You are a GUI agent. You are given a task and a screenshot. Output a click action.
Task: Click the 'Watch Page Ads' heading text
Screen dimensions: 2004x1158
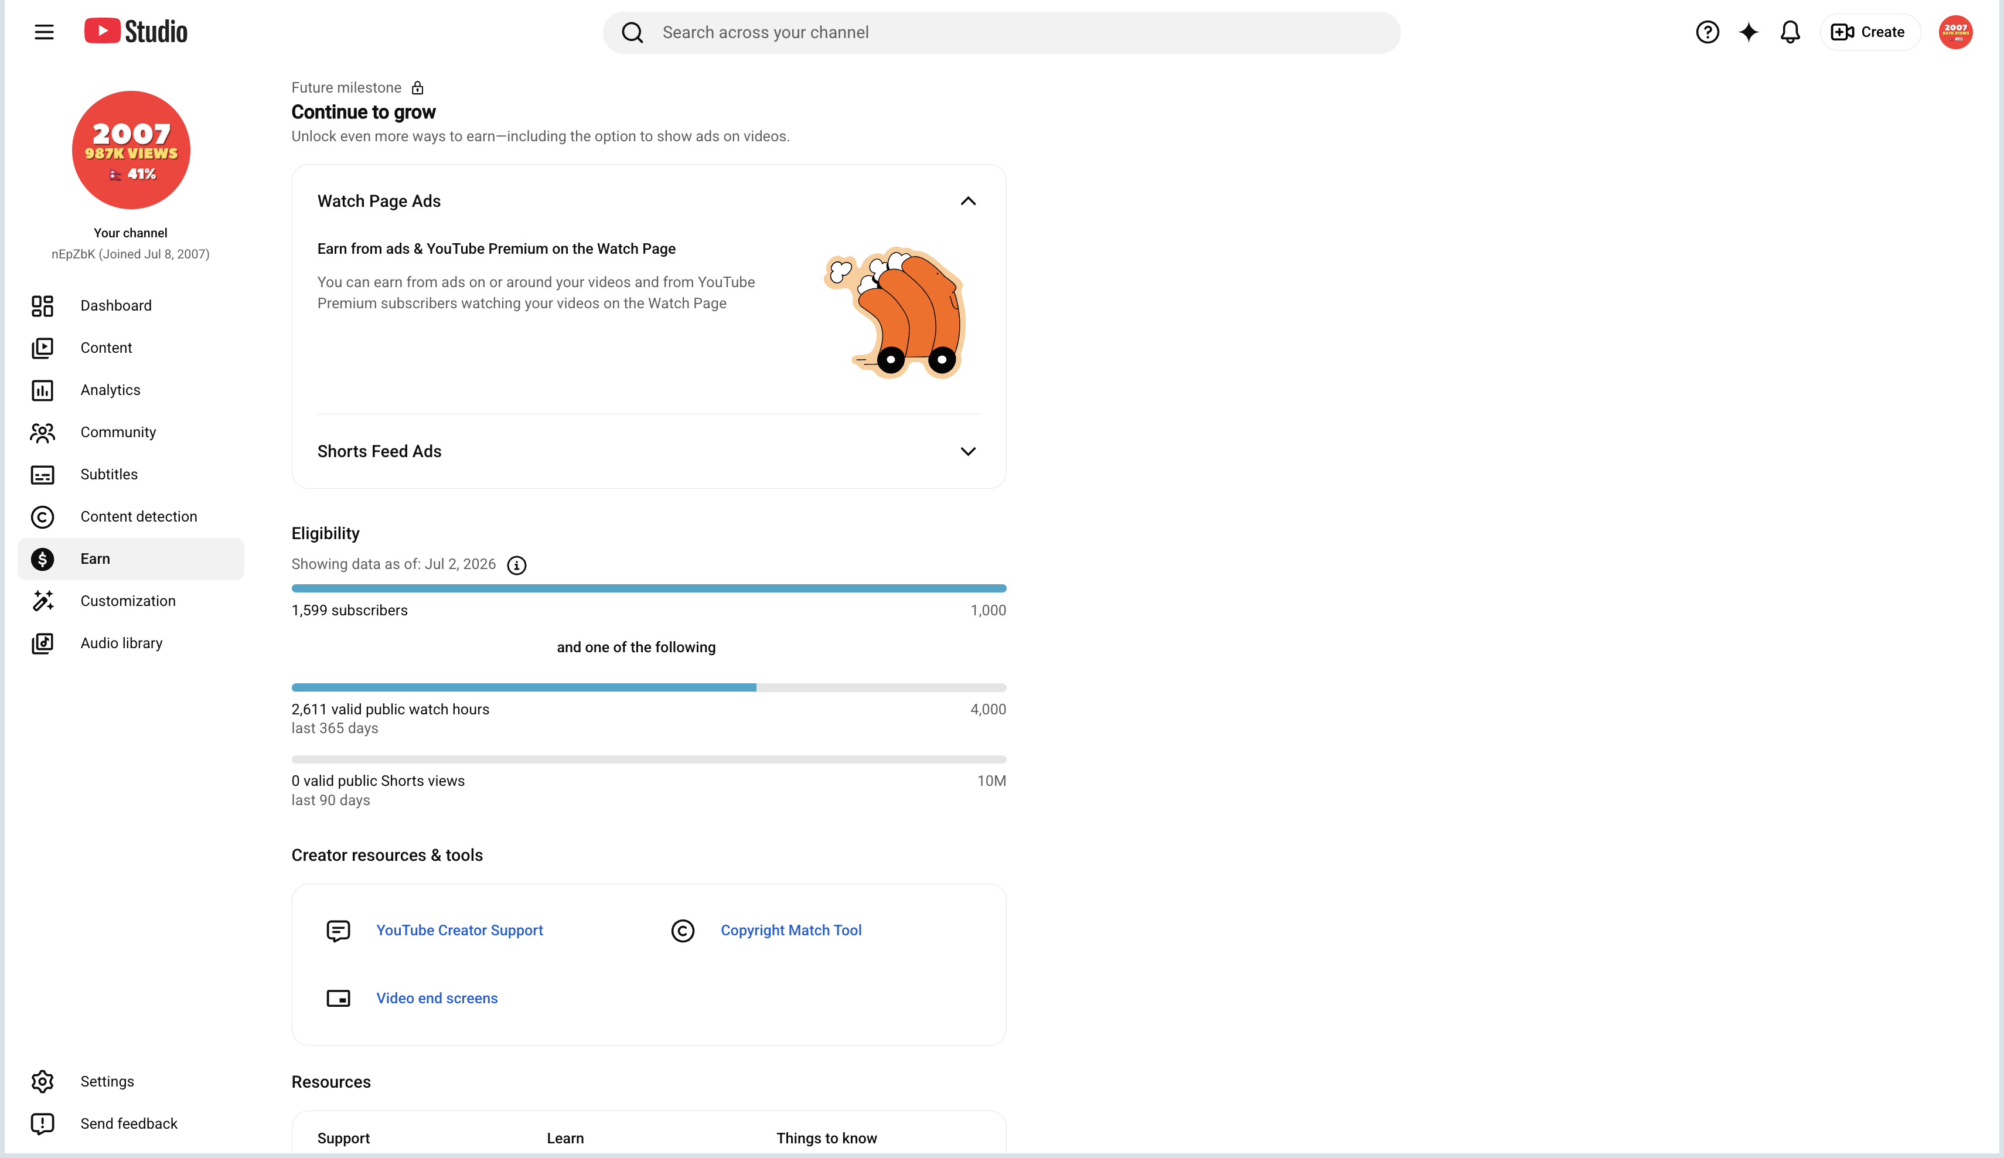[x=379, y=201]
